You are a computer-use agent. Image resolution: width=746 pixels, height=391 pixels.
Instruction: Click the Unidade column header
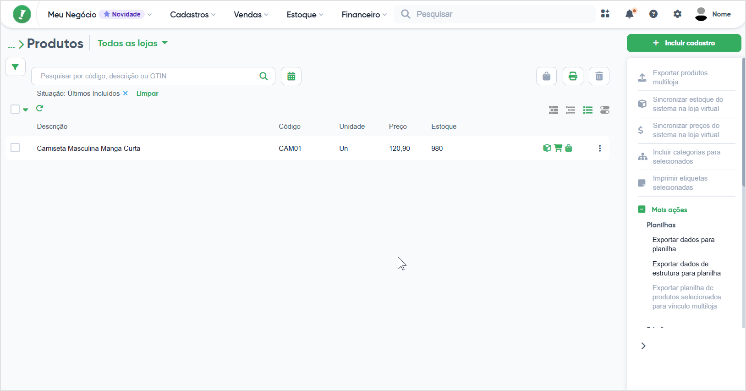tap(352, 127)
